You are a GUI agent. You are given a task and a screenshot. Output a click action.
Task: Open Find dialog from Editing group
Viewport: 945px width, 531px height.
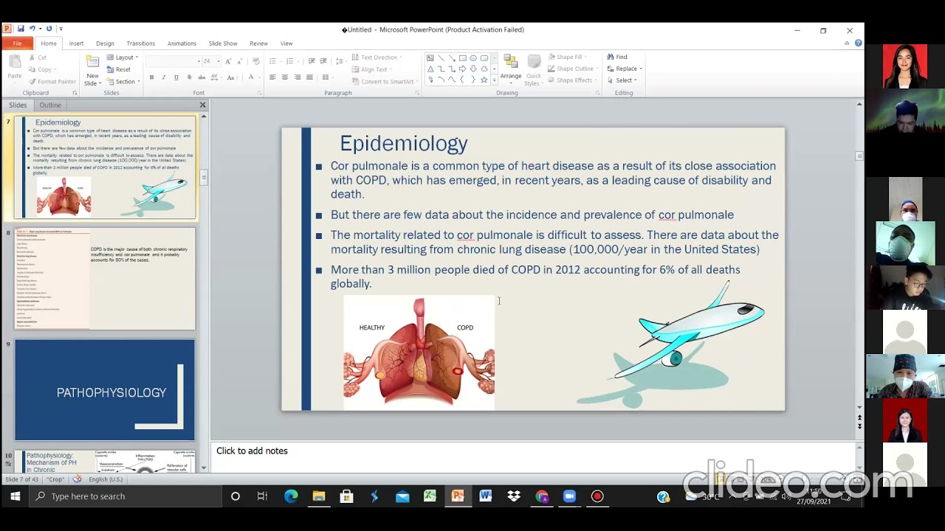coord(617,57)
